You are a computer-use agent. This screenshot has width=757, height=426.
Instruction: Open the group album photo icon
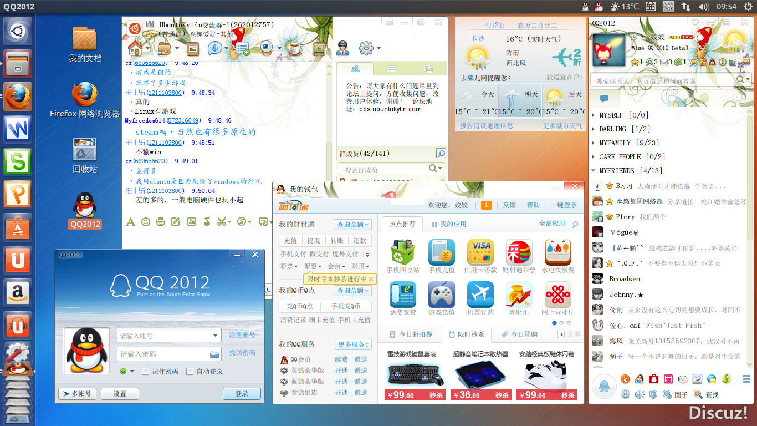point(192,49)
